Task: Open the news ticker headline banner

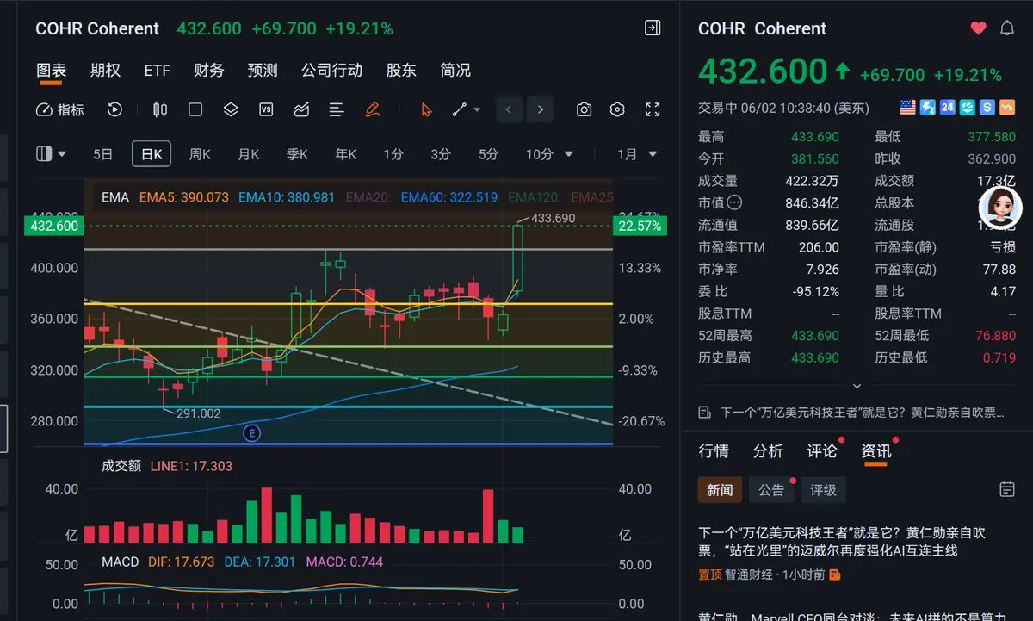Action: [852, 413]
